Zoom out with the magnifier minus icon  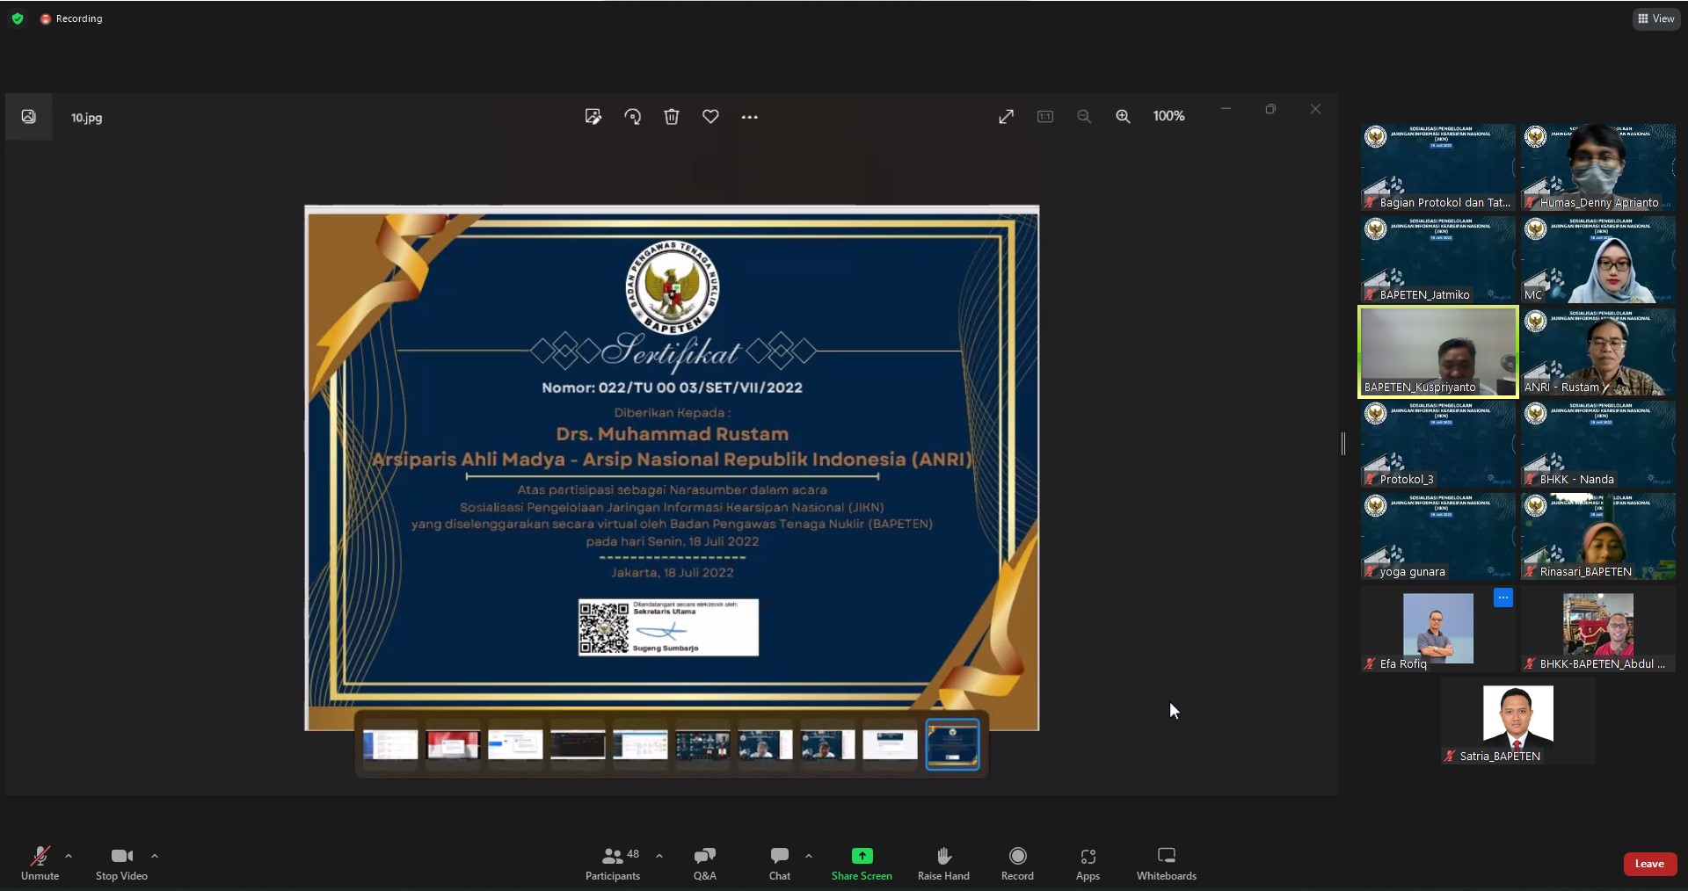1084,116
